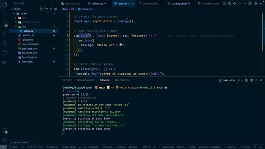The height and width of the screenshot is (149, 265).
Task: Toggle Prettier formatter in status bar
Action: click(x=244, y=147)
